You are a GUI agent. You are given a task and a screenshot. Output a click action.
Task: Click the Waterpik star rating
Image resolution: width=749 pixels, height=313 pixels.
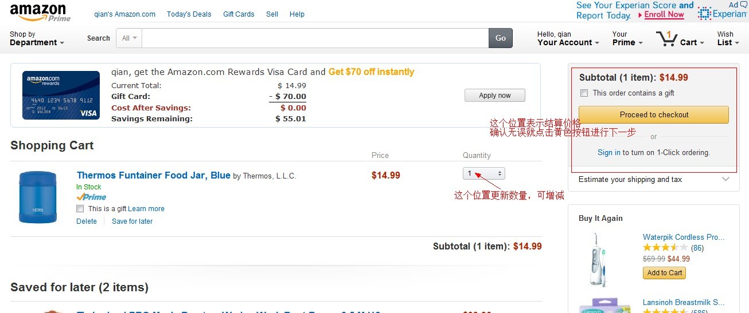coord(665,248)
